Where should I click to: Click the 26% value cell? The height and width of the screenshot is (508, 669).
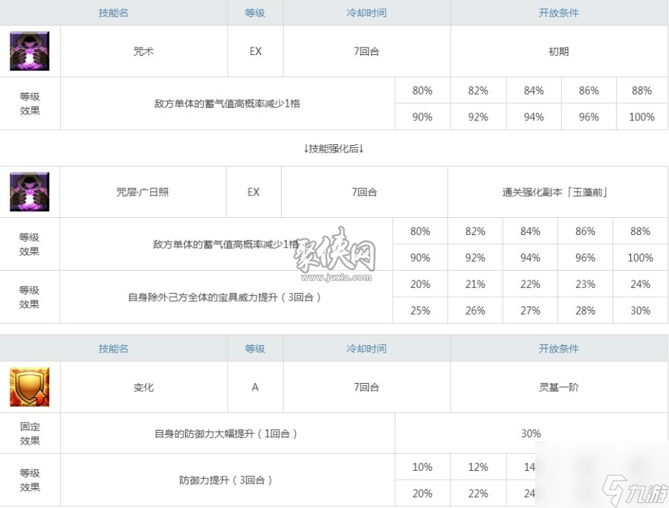[475, 311]
